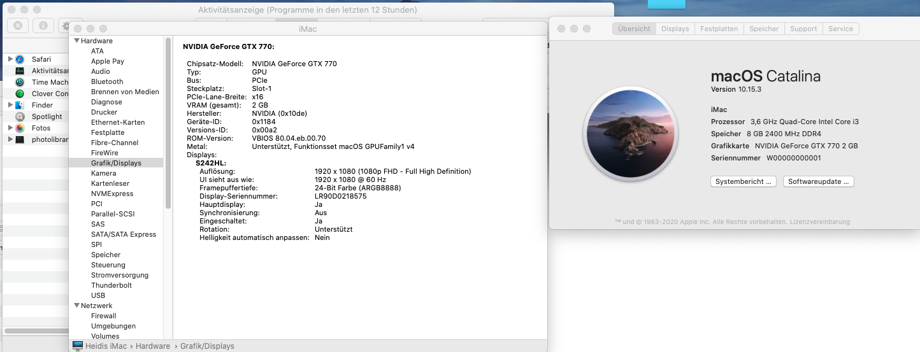The width and height of the screenshot is (920, 352).
Task: Switch to the Displays tab
Action: point(675,29)
